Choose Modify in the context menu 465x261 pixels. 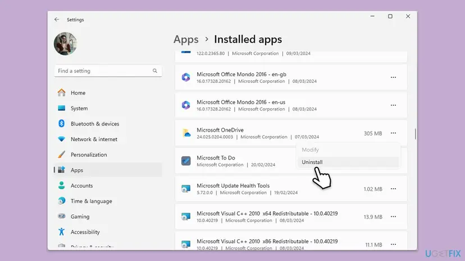tap(348, 150)
